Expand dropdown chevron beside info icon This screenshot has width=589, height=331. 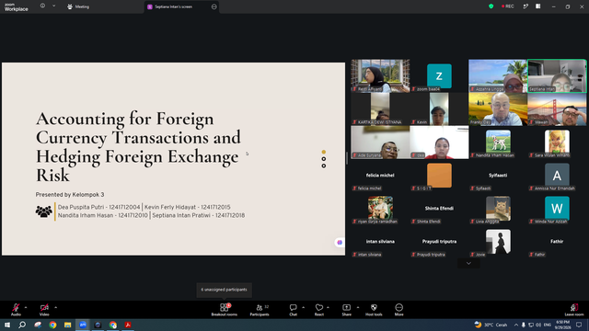click(x=53, y=6)
